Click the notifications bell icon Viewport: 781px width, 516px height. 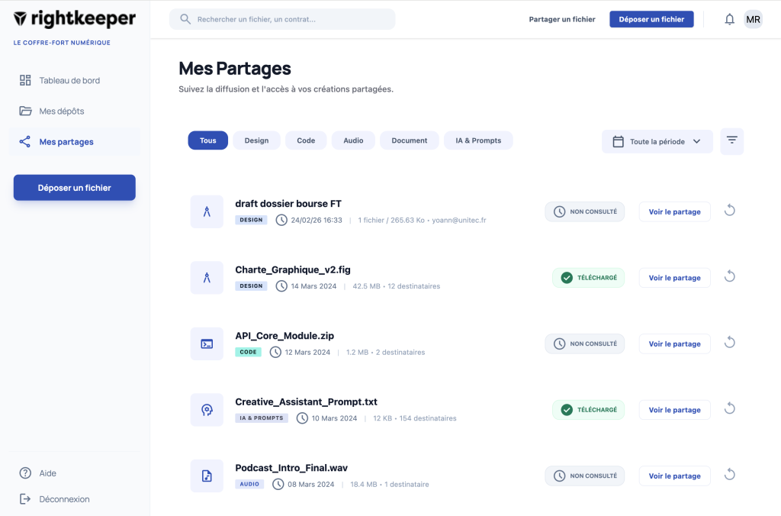(729, 19)
